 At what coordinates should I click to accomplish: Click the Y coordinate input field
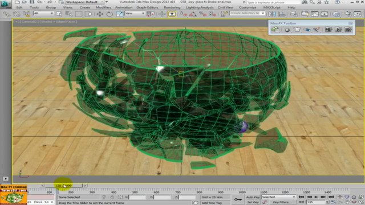click(162, 197)
